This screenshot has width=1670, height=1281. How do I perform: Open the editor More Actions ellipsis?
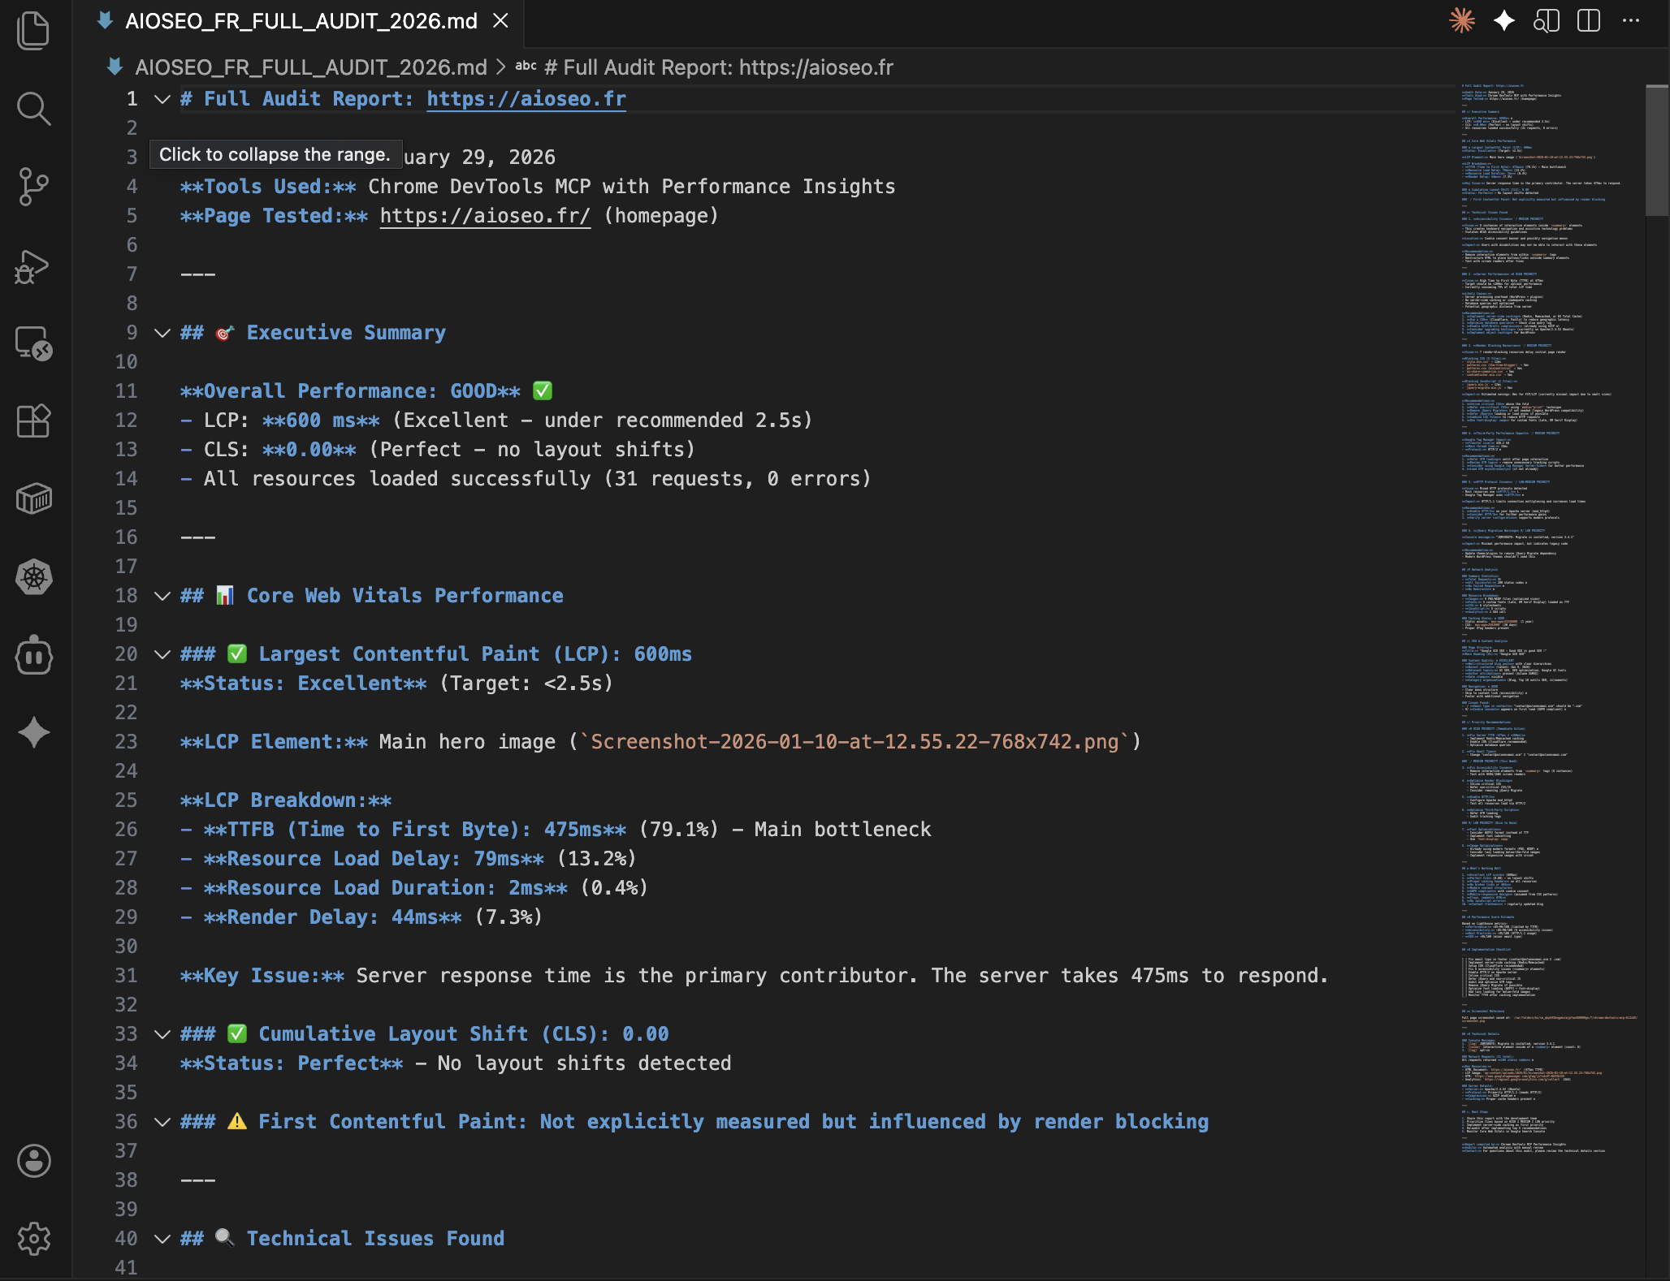click(x=1630, y=21)
